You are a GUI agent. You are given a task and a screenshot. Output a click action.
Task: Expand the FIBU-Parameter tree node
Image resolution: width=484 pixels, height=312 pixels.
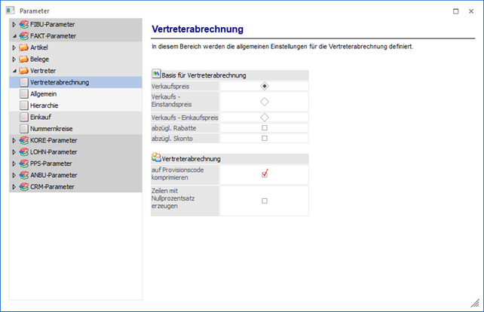point(14,25)
